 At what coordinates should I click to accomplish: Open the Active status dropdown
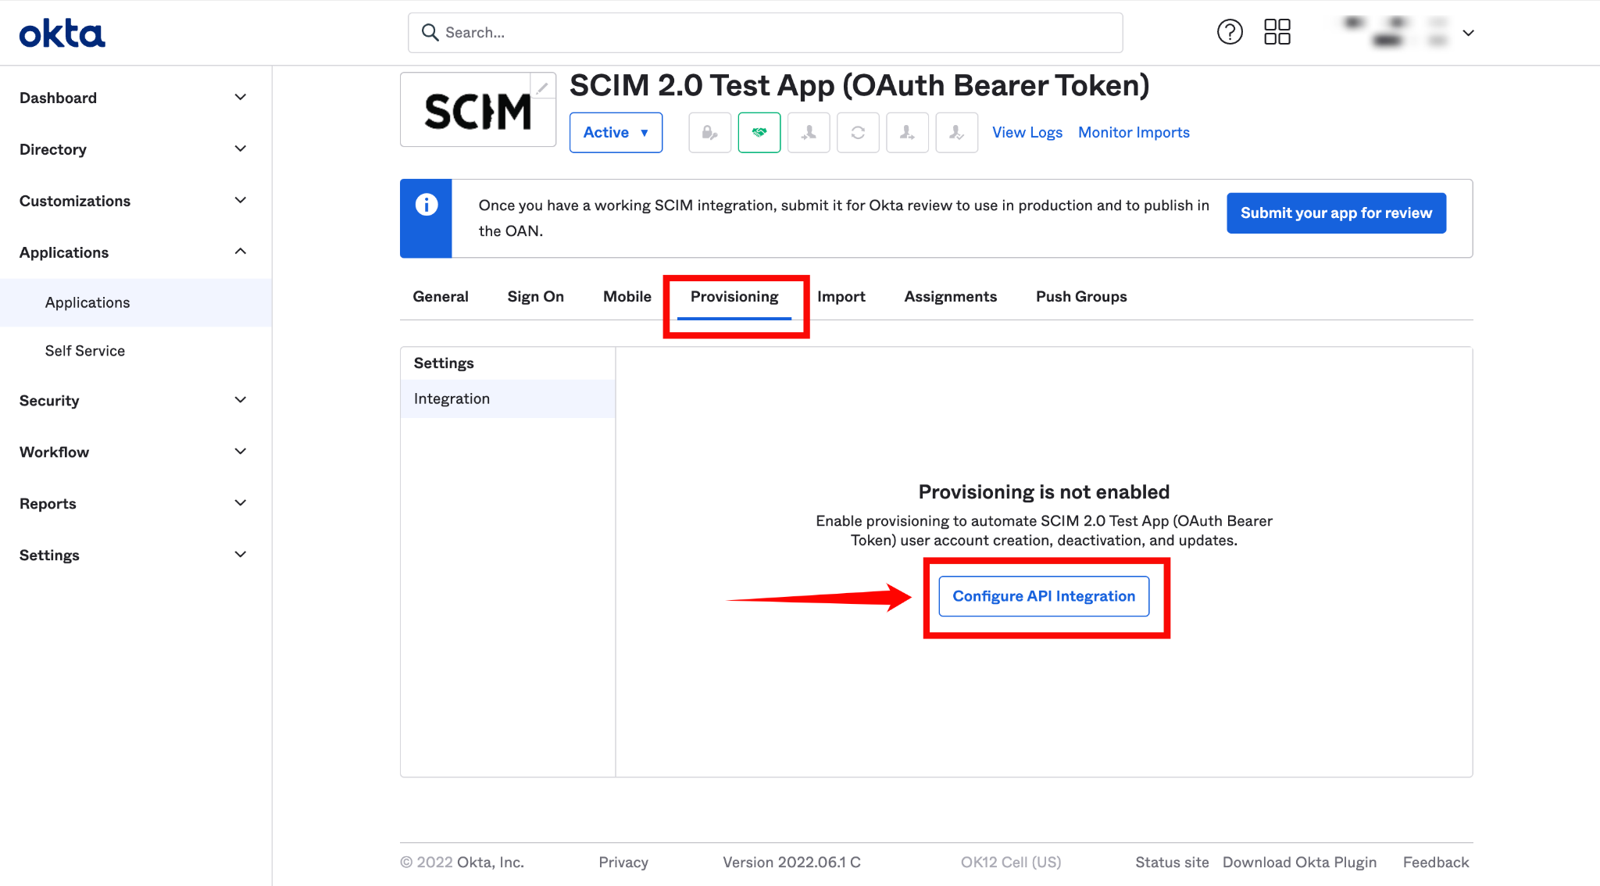click(616, 133)
